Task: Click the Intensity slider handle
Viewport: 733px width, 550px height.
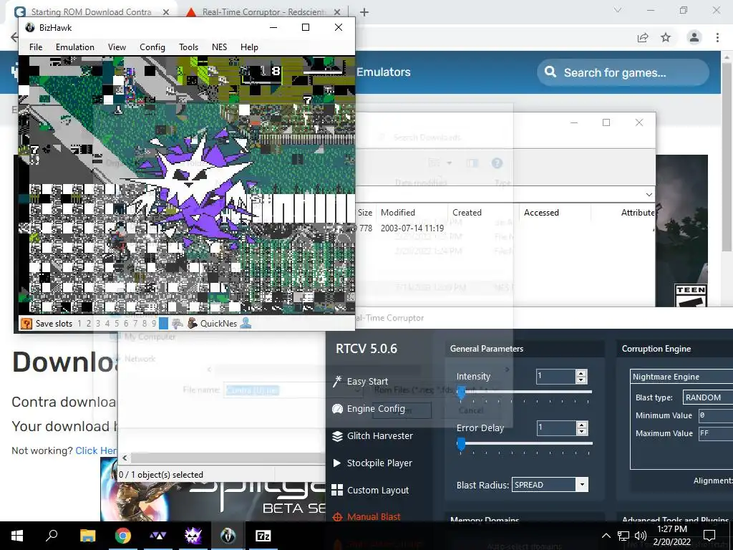Action: [461, 392]
